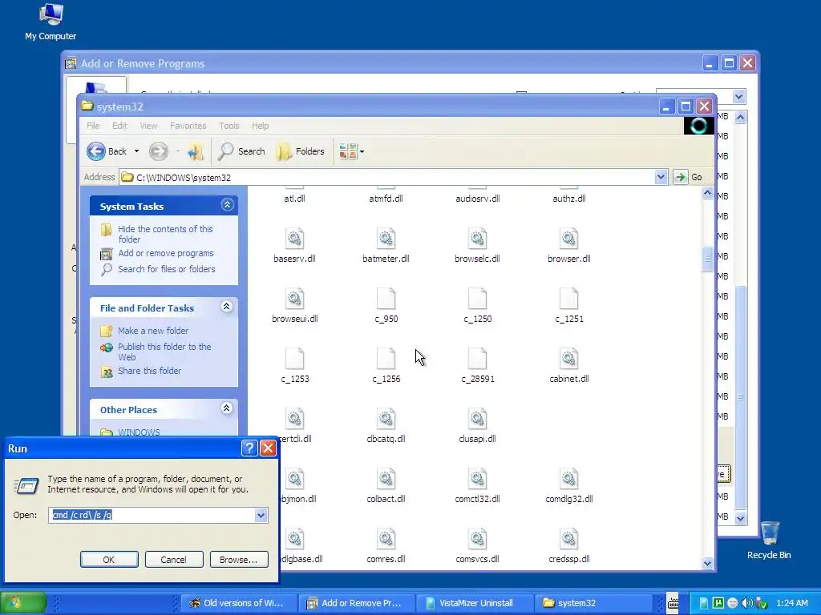The image size is (821, 615).
Task: Select the browseui.dll file icon
Action: [x=294, y=299]
